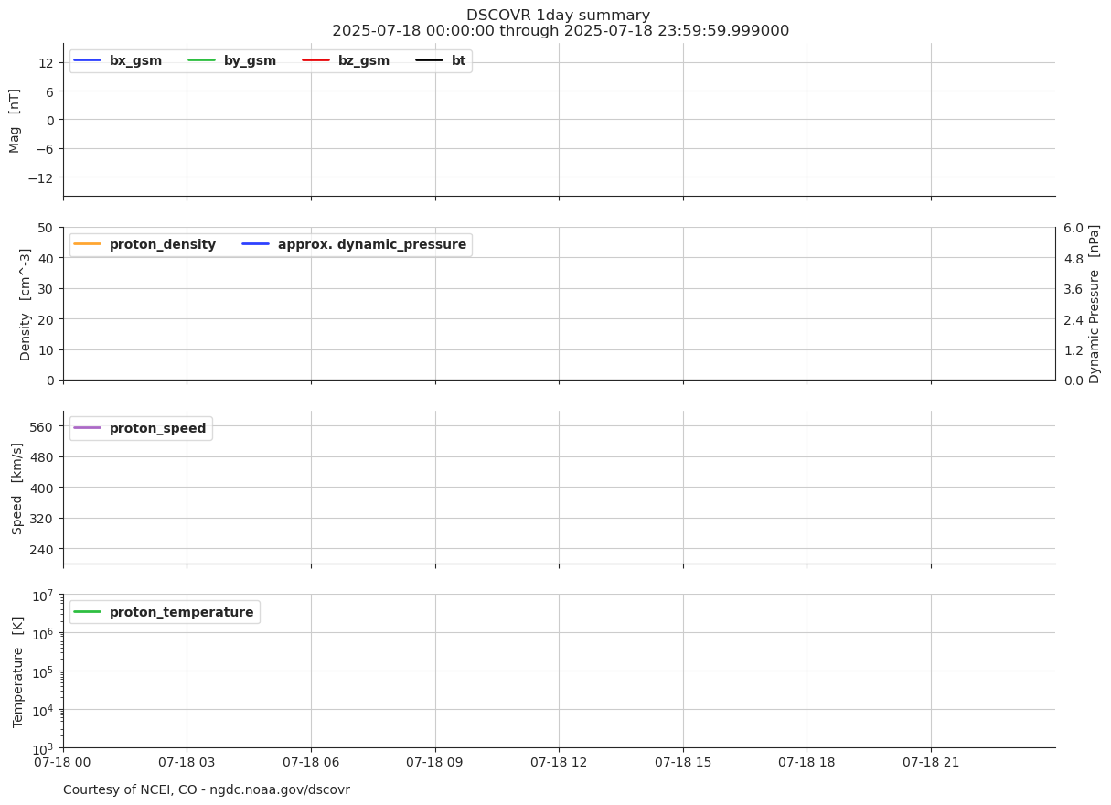Click the 400 speed axis tick
The width and height of the screenshot is (1111, 805).
click(x=43, y=488)
